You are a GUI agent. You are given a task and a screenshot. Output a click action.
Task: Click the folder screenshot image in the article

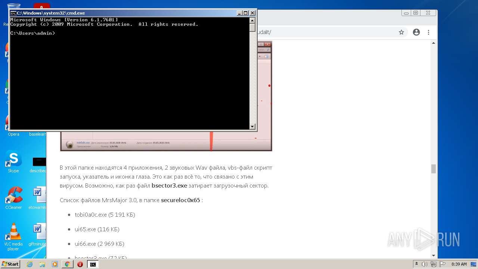pos(166,141)
